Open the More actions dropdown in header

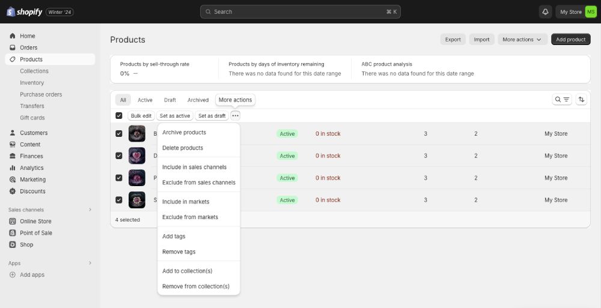tap(522, 40)
